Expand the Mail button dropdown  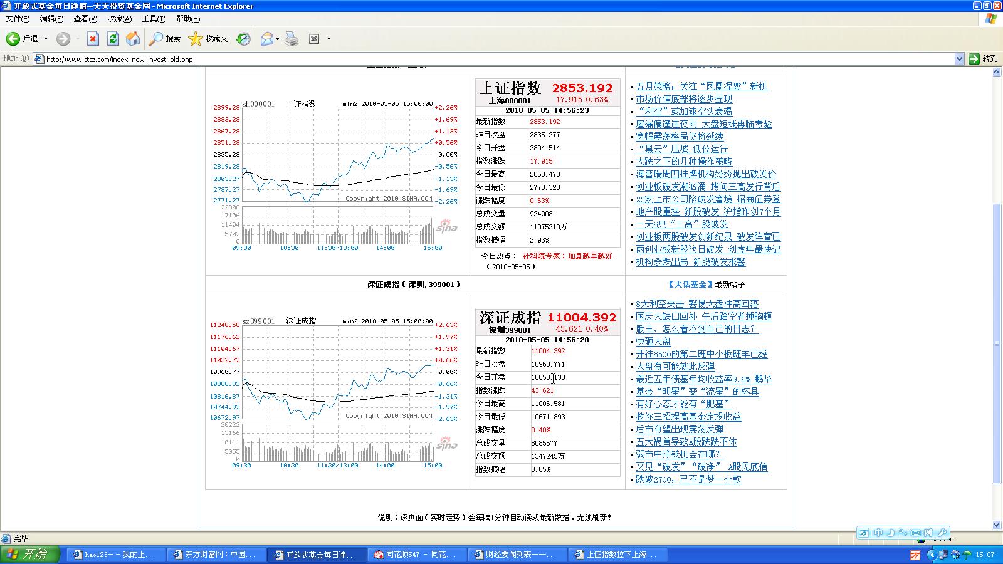pyautogui.click(x=277, y=39)
